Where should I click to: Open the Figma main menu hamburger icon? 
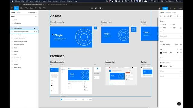coord(12,8)
